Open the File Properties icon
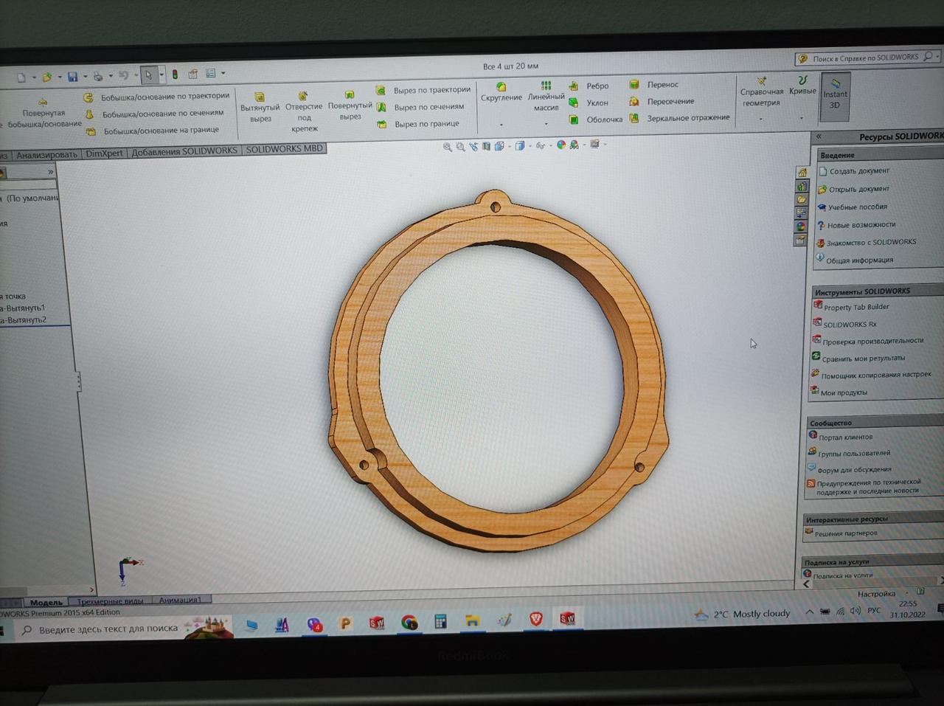Screen dimensions: 944x706 [193, 74]
